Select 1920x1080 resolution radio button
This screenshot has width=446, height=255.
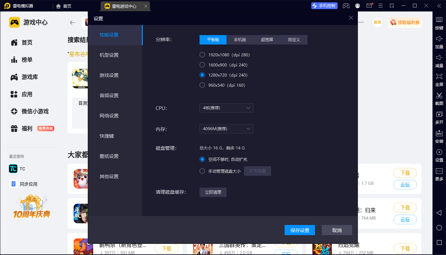(x=202, y=55)
